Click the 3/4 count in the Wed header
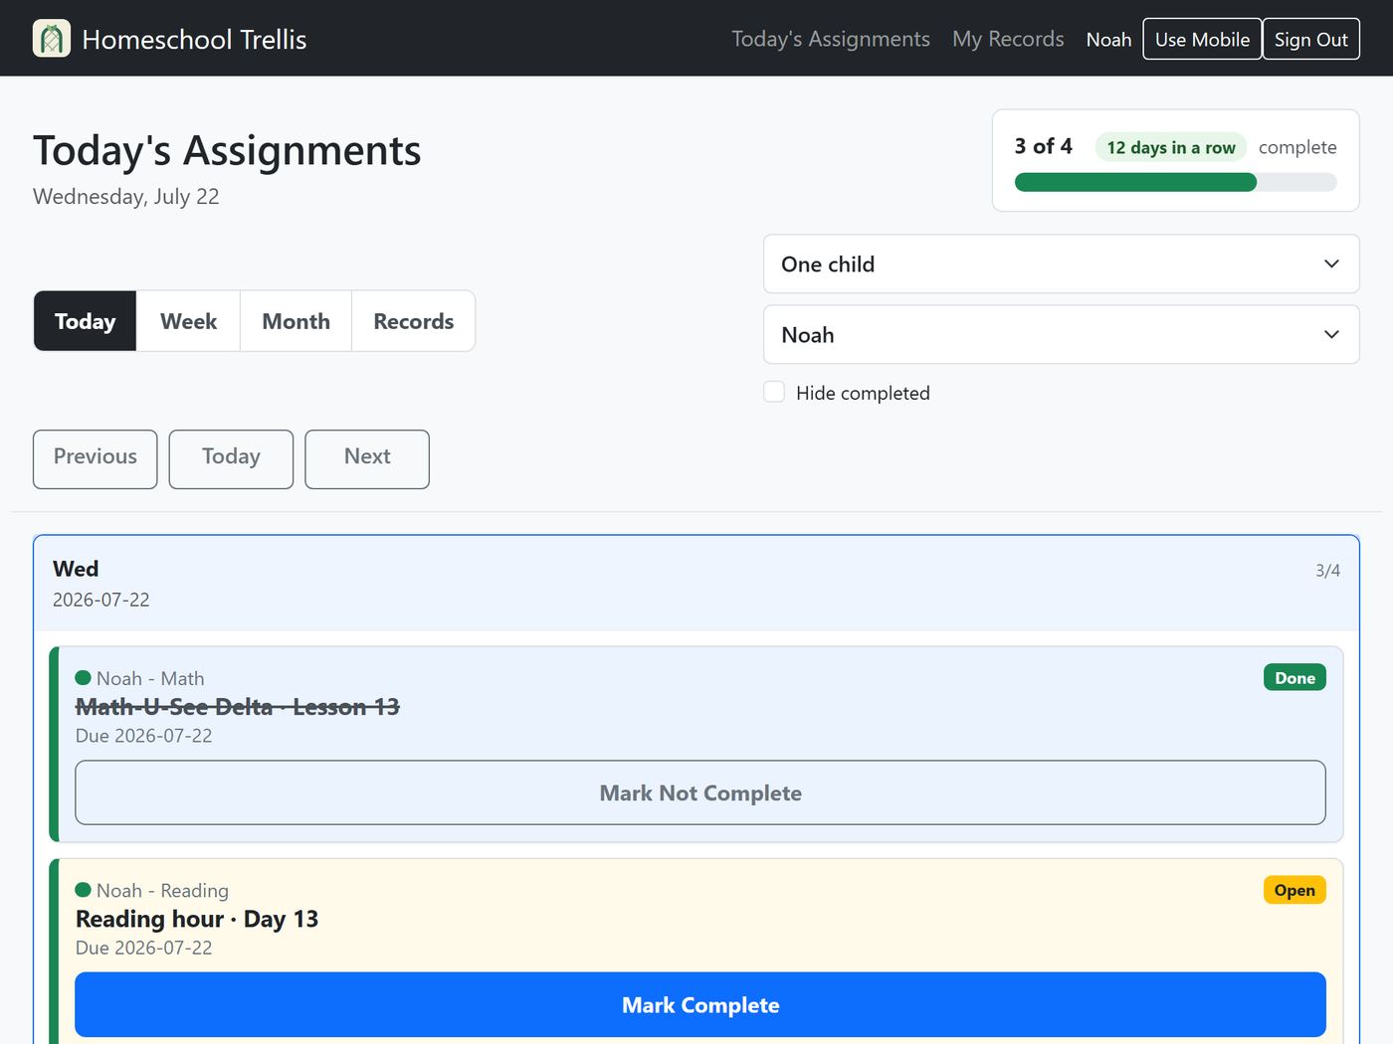1393x1044 pixels. pyautogui.click(x=1327, y=571)
